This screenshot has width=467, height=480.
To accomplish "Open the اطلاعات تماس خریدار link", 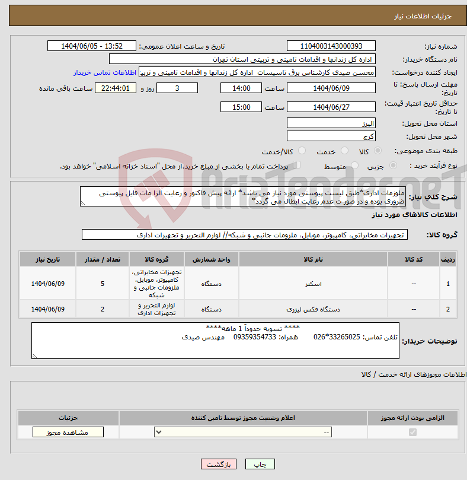I will [x=104, y=72].
